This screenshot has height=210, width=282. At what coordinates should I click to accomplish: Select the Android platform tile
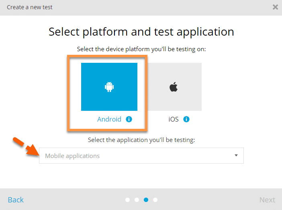pos(109,87)
